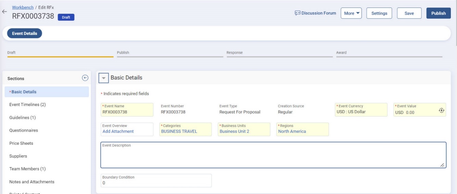
Task: Save the RFx draft
Action: point(409,13)
